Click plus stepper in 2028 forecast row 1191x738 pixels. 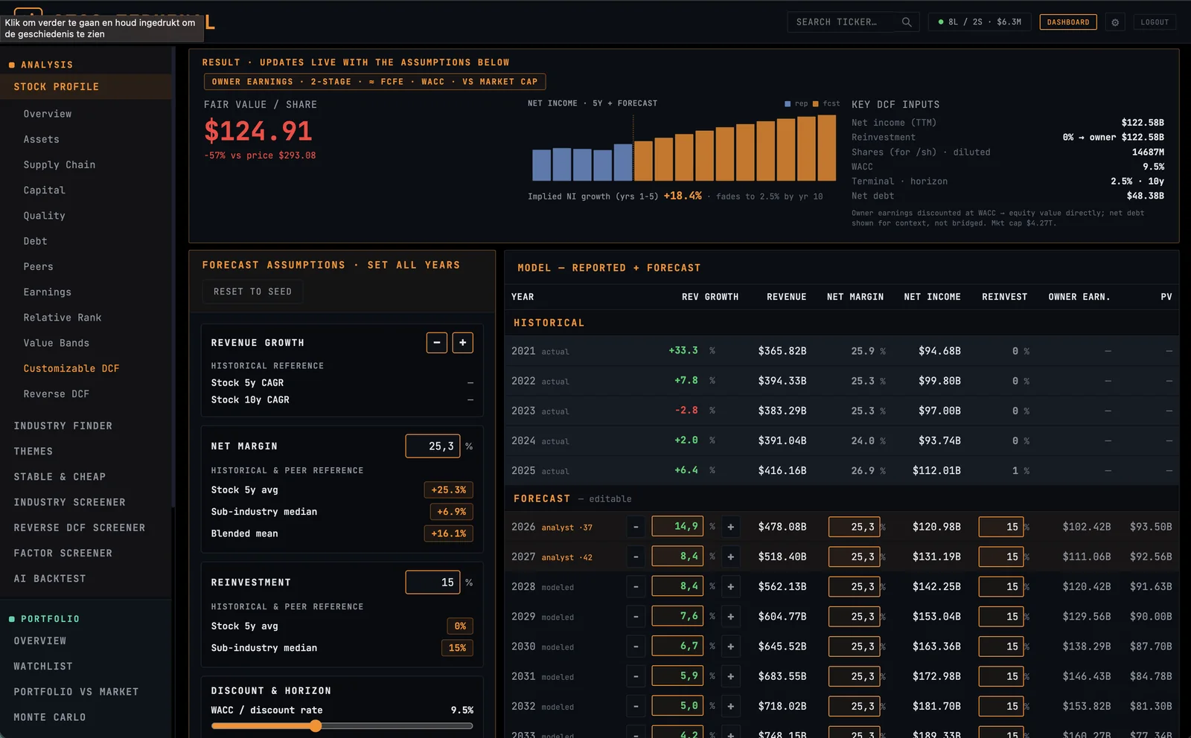coord(731,586)
